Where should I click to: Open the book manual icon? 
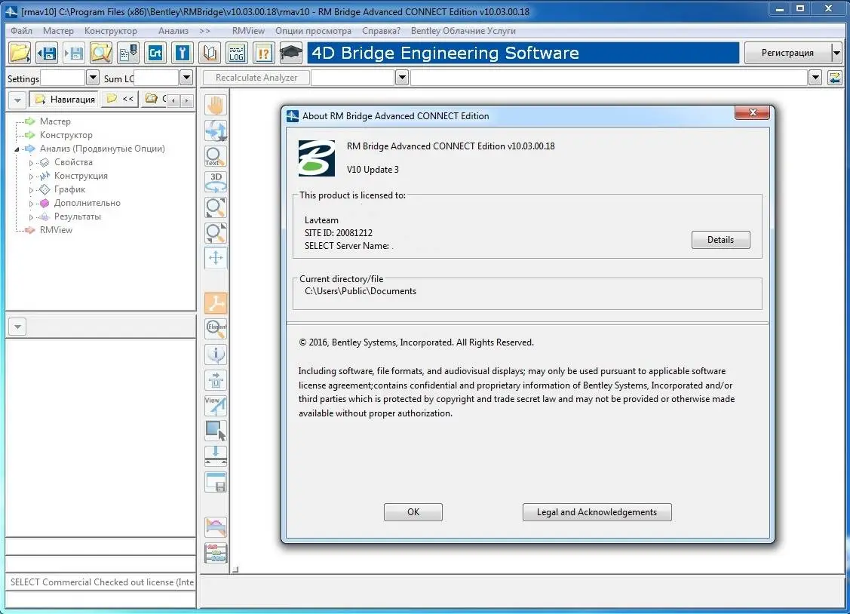(x=210, y=53)
